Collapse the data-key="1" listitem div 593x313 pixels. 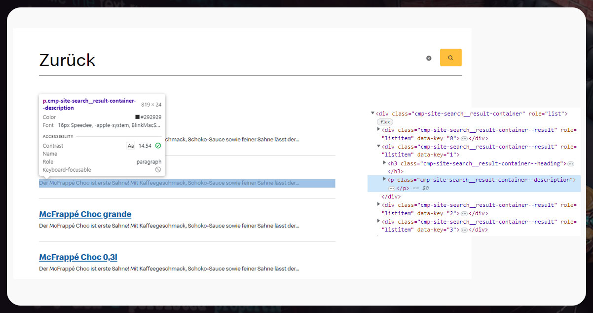379,147
